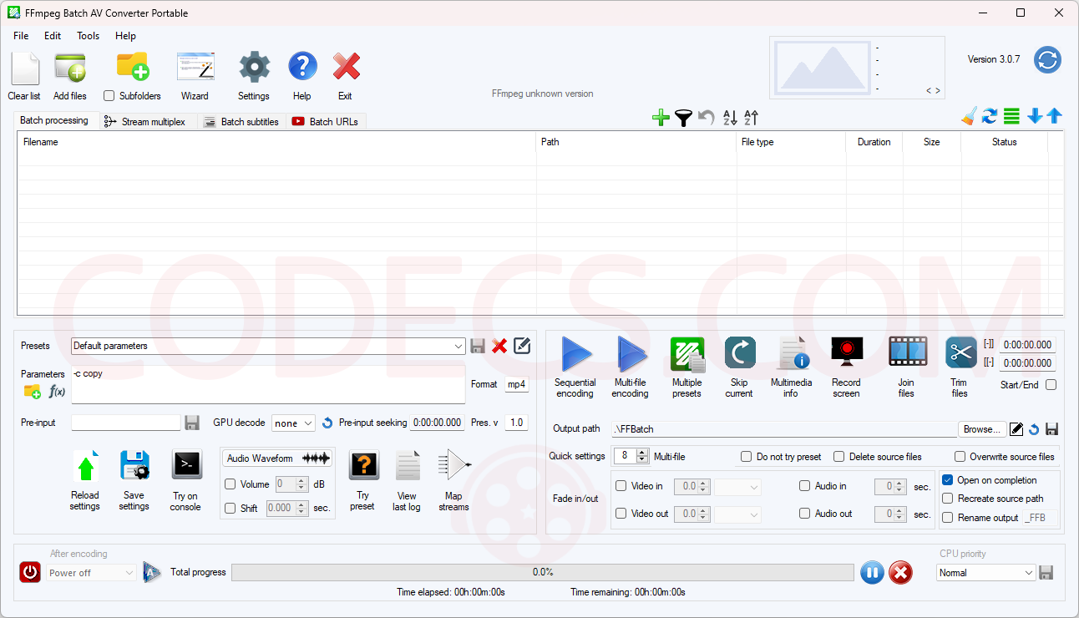Start Multi-file encoding

coord(631,354)
